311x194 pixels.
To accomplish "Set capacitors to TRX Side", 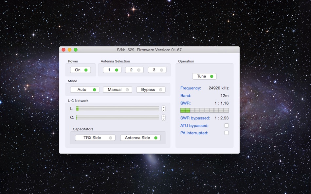I will point(95,138).
